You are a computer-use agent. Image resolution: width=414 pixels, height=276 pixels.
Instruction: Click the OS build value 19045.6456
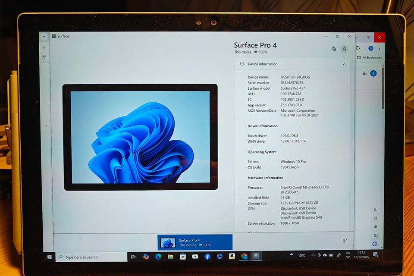(289, 167)
